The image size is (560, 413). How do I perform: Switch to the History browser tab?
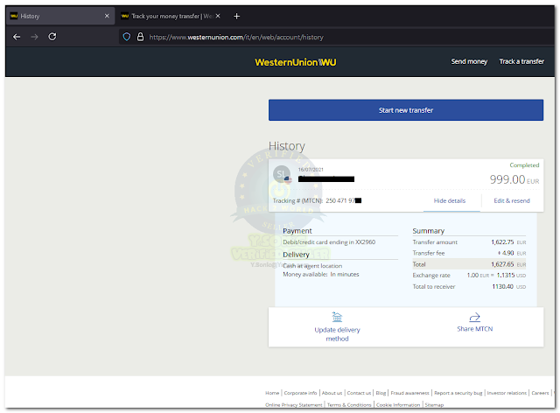pos(60,16)
